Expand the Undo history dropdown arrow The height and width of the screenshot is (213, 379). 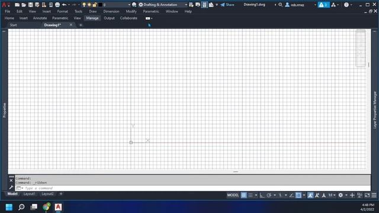pos(69,5)
